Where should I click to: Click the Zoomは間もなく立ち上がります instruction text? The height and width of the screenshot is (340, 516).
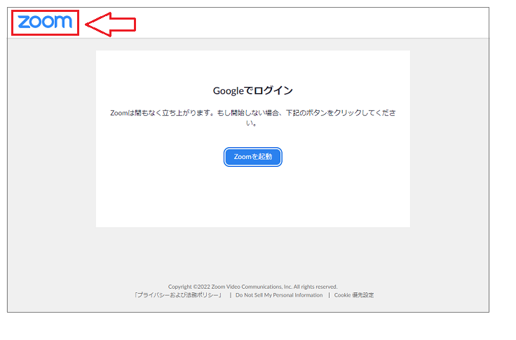[252, 118]
